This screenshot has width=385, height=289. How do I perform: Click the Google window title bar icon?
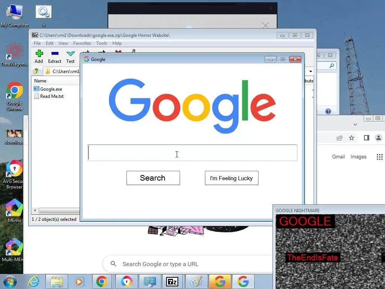[x=86, y=59]
